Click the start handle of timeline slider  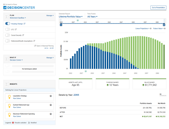click(61, 24)
